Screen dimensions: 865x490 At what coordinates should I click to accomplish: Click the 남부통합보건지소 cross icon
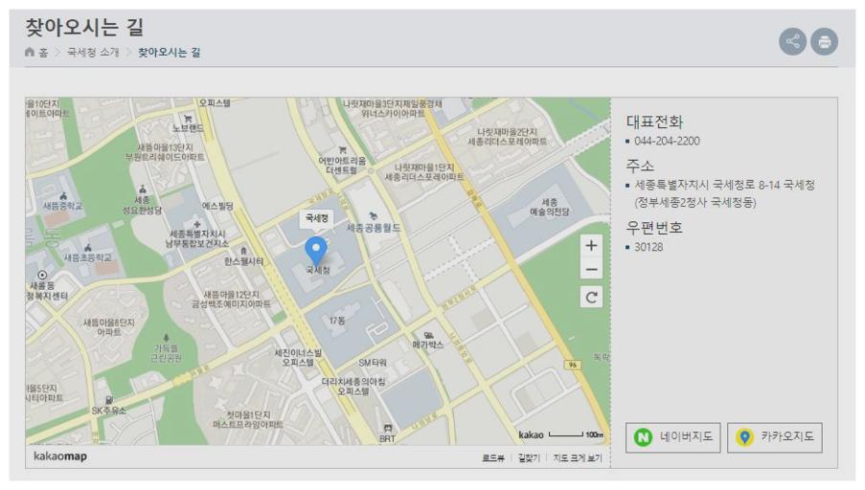[x=197, y=224]
